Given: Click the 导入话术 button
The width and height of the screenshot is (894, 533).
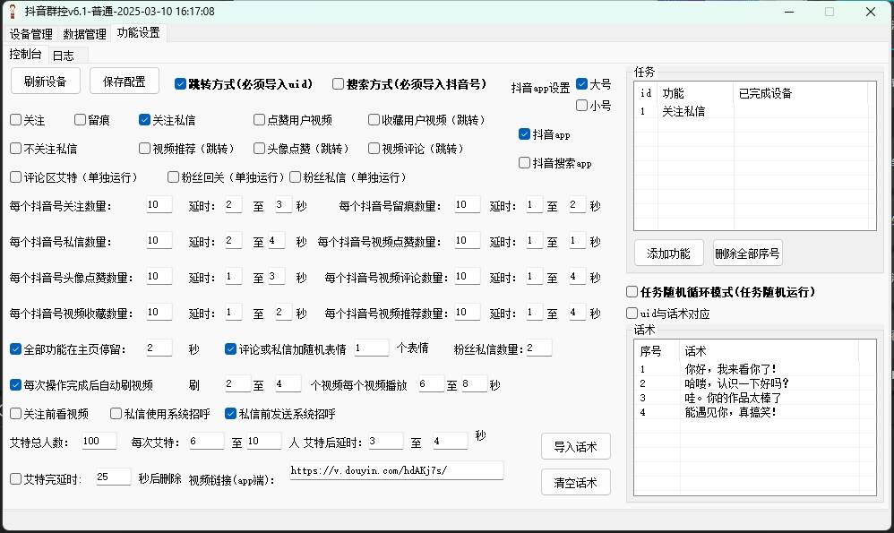Looking at the screenshot, I should point(574,446).
